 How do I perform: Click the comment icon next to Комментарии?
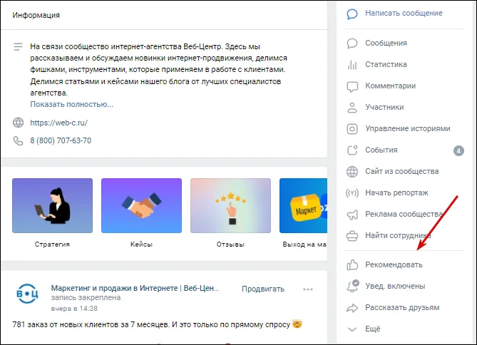(352, 86)
